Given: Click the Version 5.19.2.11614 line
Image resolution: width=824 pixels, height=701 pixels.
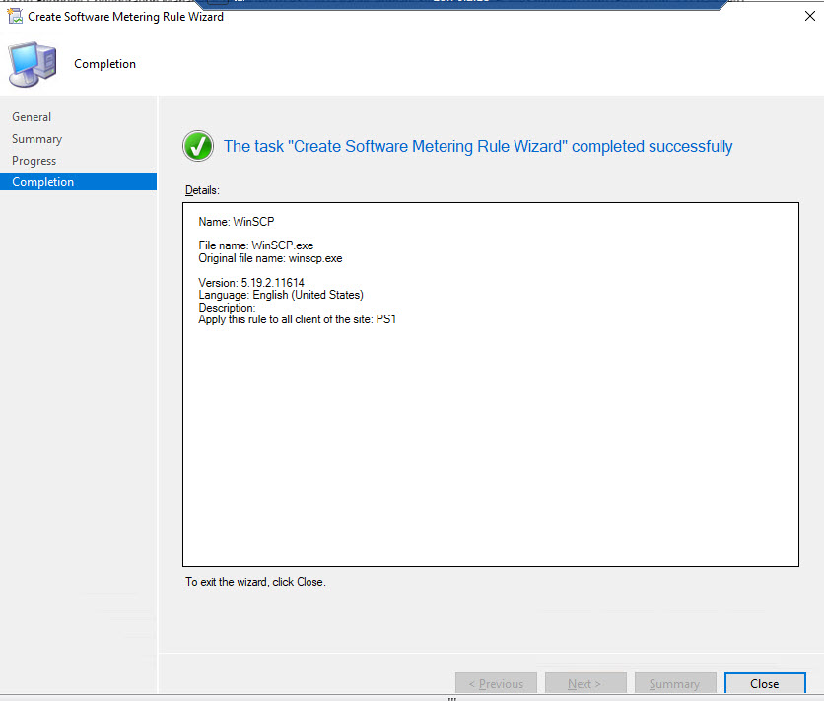Looking at the screenshot, I should click(251, 283).
